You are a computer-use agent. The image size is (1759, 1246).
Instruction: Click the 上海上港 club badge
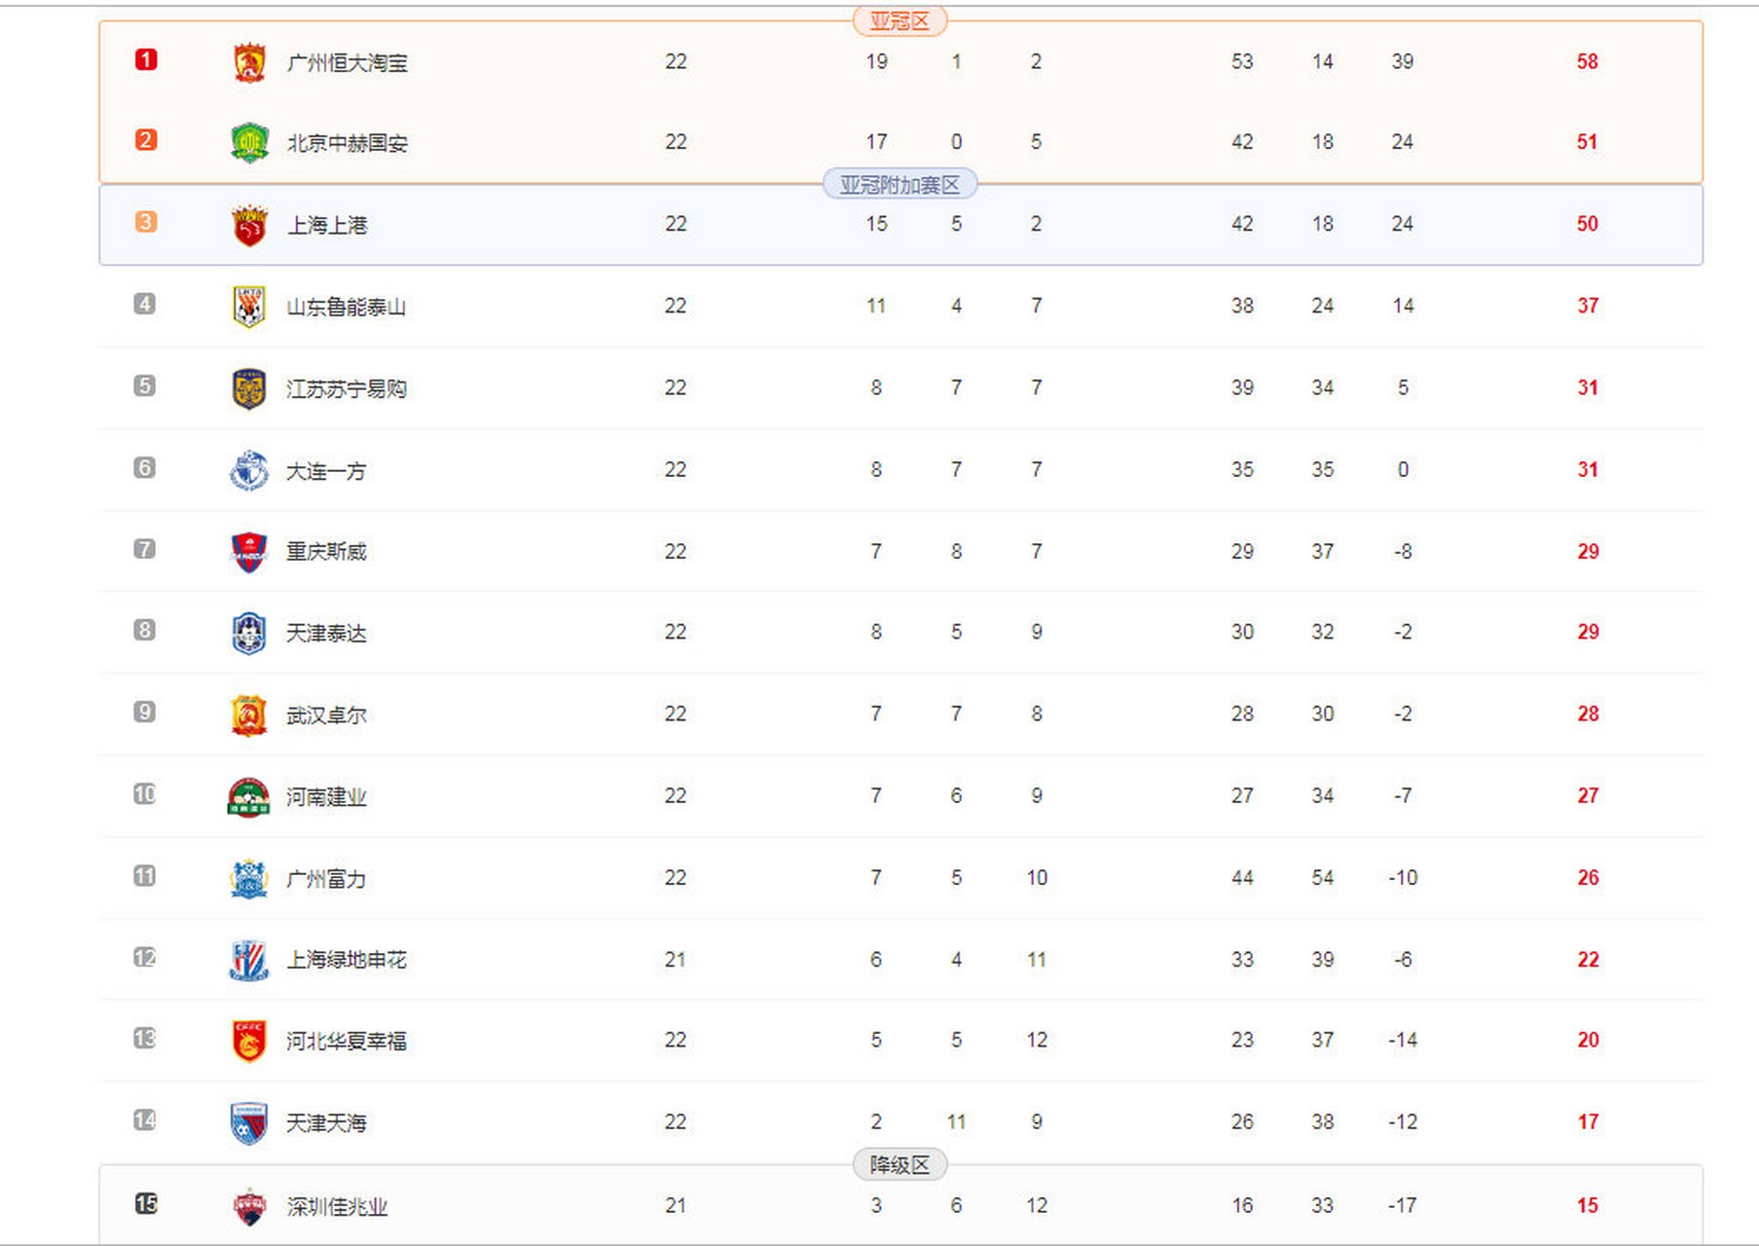pos(249,225)
